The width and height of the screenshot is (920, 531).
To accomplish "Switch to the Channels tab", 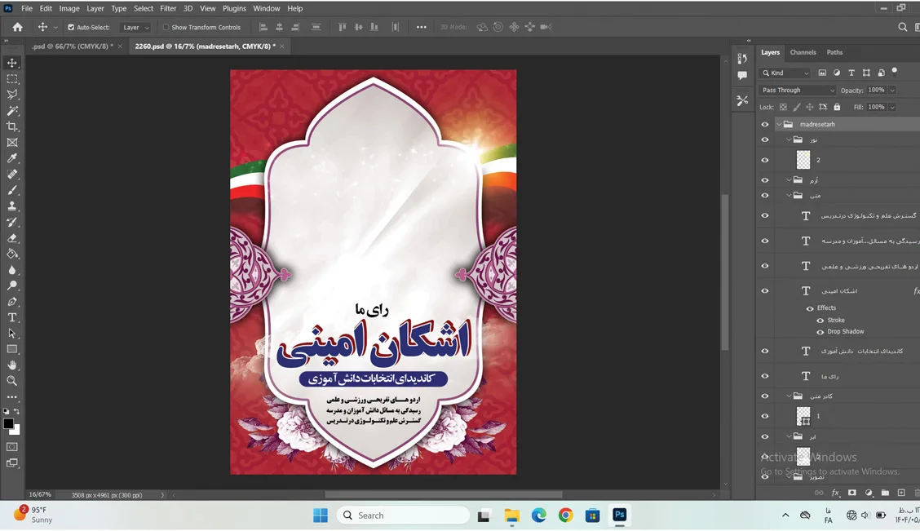I will point(803,52).
